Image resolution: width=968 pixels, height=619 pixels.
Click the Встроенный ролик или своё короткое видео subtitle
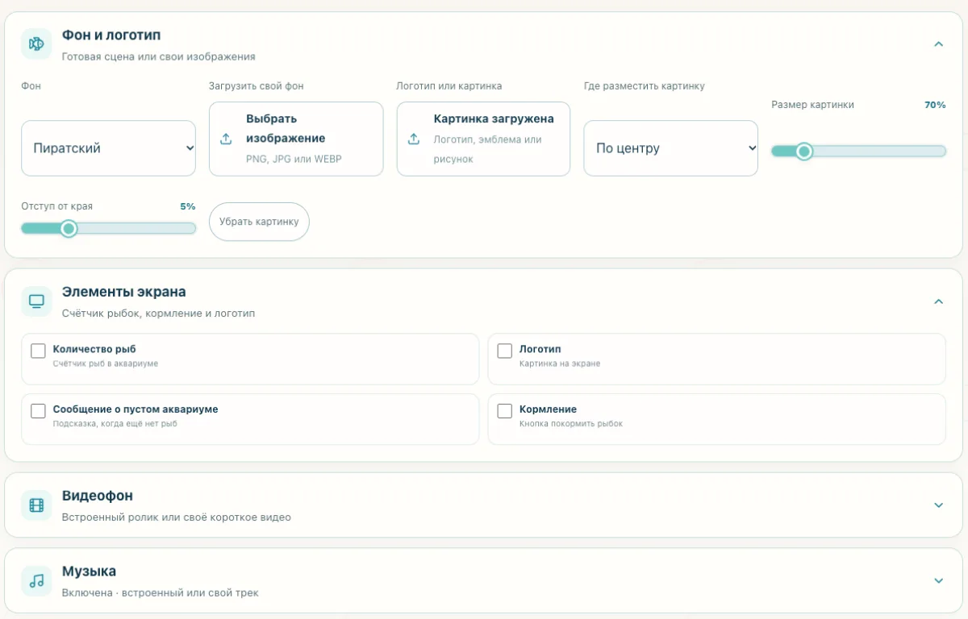tap(177, 517)
